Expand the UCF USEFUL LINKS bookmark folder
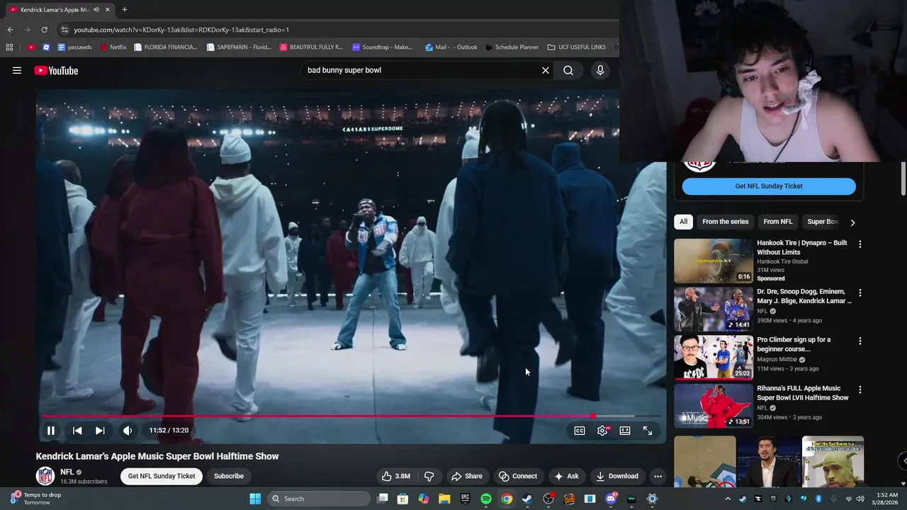The height and width of the screenshot is (510, 907). coord(577,47)
